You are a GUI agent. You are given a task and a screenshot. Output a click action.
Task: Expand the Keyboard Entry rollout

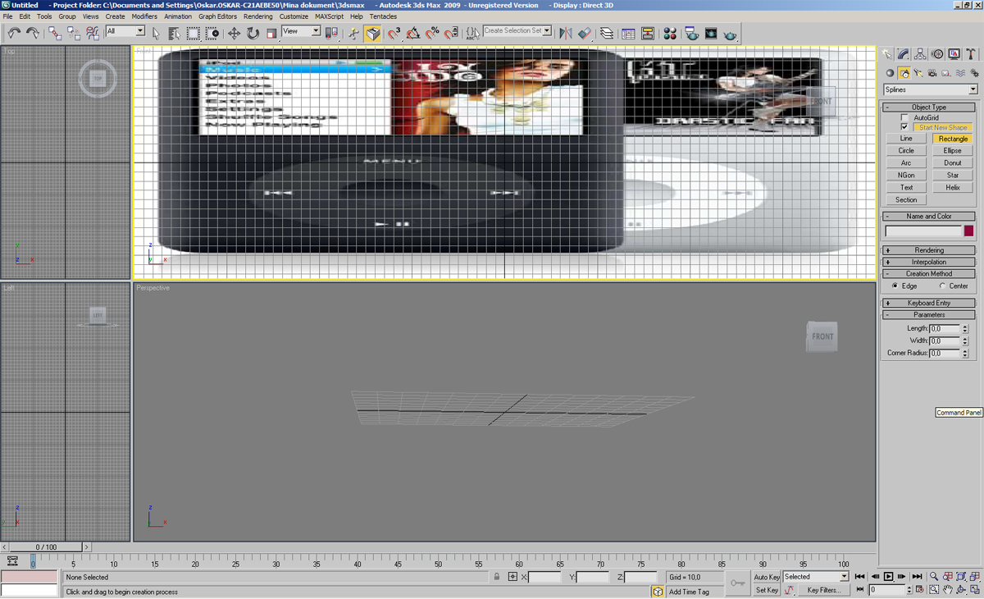coord(929,303)
